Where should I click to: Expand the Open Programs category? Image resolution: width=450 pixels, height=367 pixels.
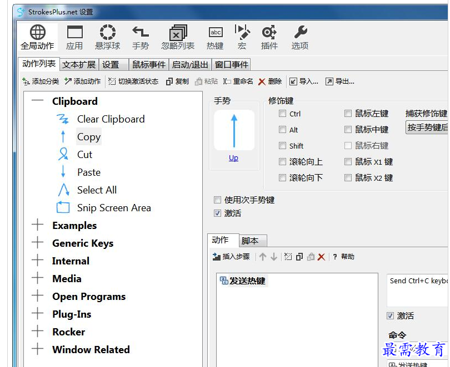click(38, 296)
